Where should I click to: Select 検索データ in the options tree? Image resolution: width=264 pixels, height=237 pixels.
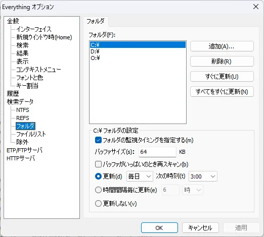click(x=20, y=102)
